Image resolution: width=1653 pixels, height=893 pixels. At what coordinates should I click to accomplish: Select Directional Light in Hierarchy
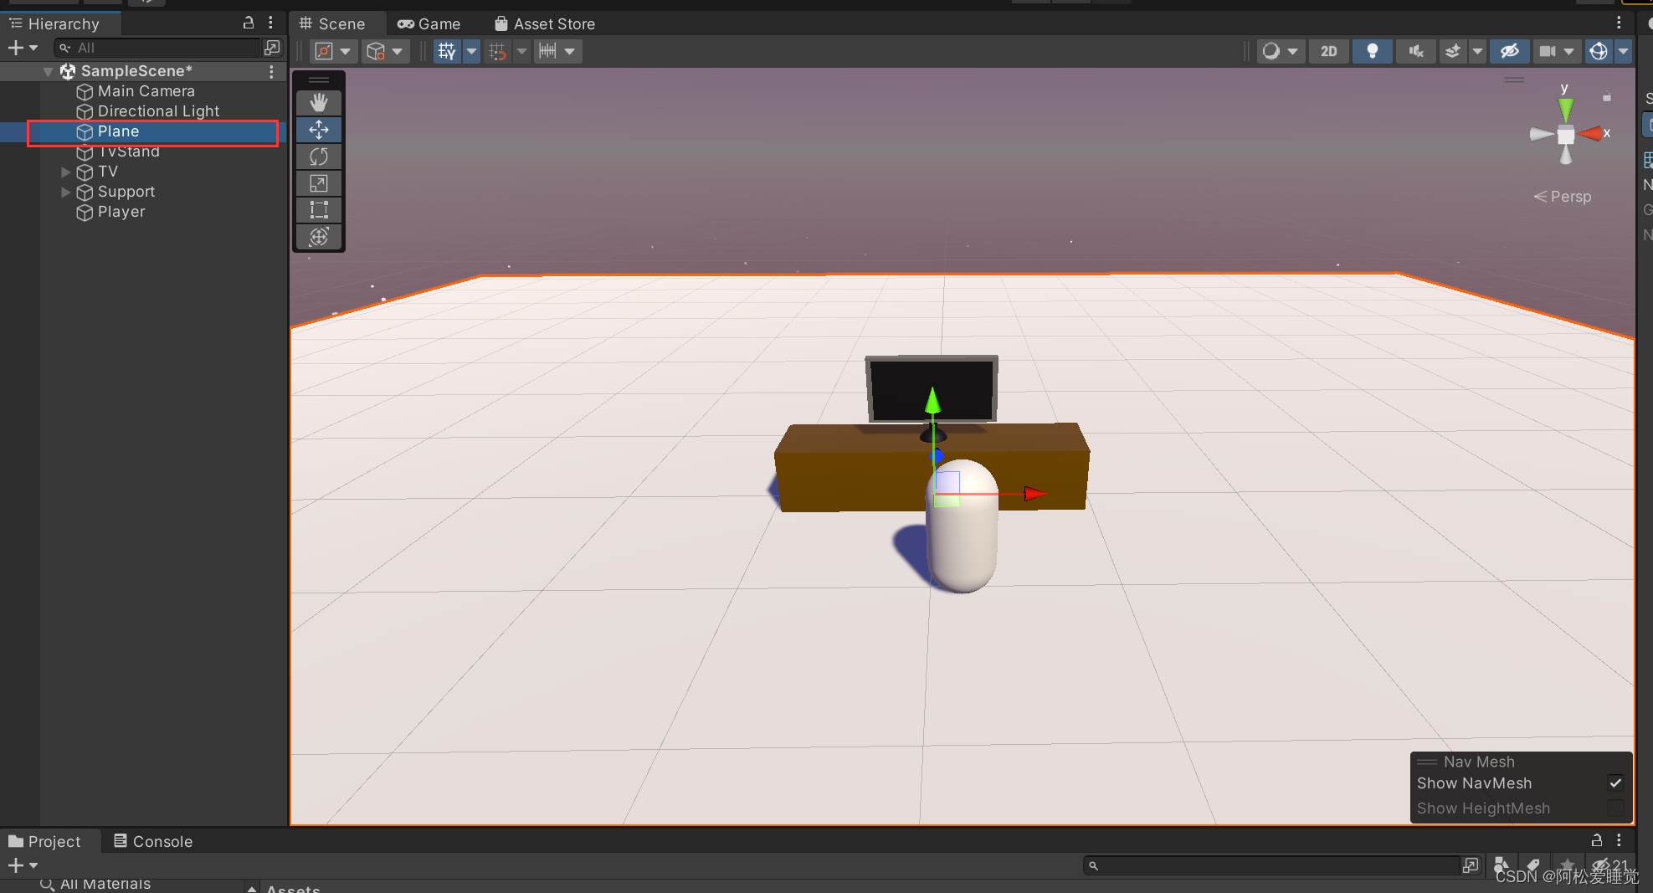[158, 111]
